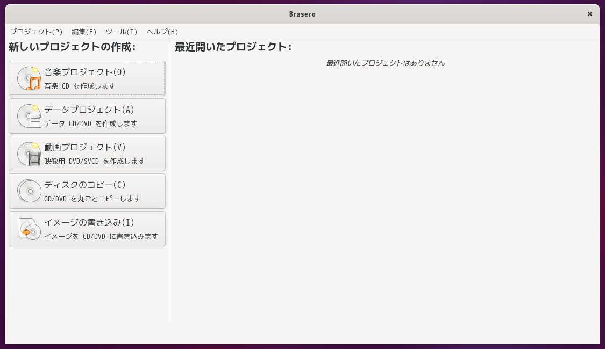Click the CD/DVD を丸ごとコピーします description
This screenshot has width=605, height=349.
click(92, 199)
